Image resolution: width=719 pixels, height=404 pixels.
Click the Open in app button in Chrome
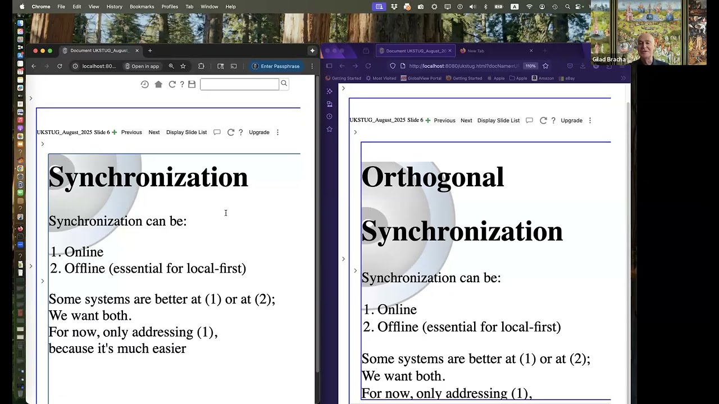click(142, 66)
